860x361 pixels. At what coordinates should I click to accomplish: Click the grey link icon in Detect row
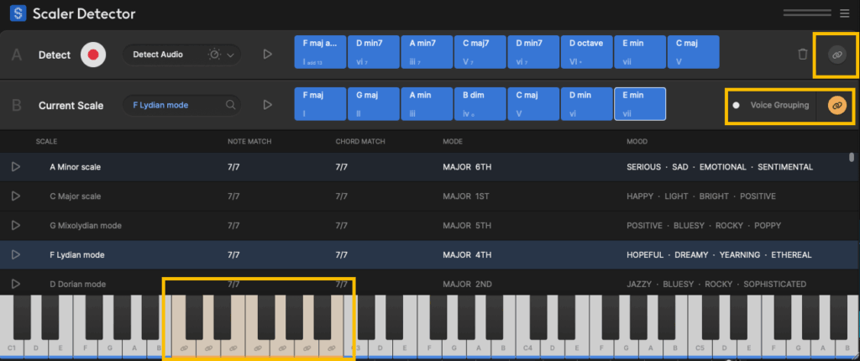click(835, 55)
